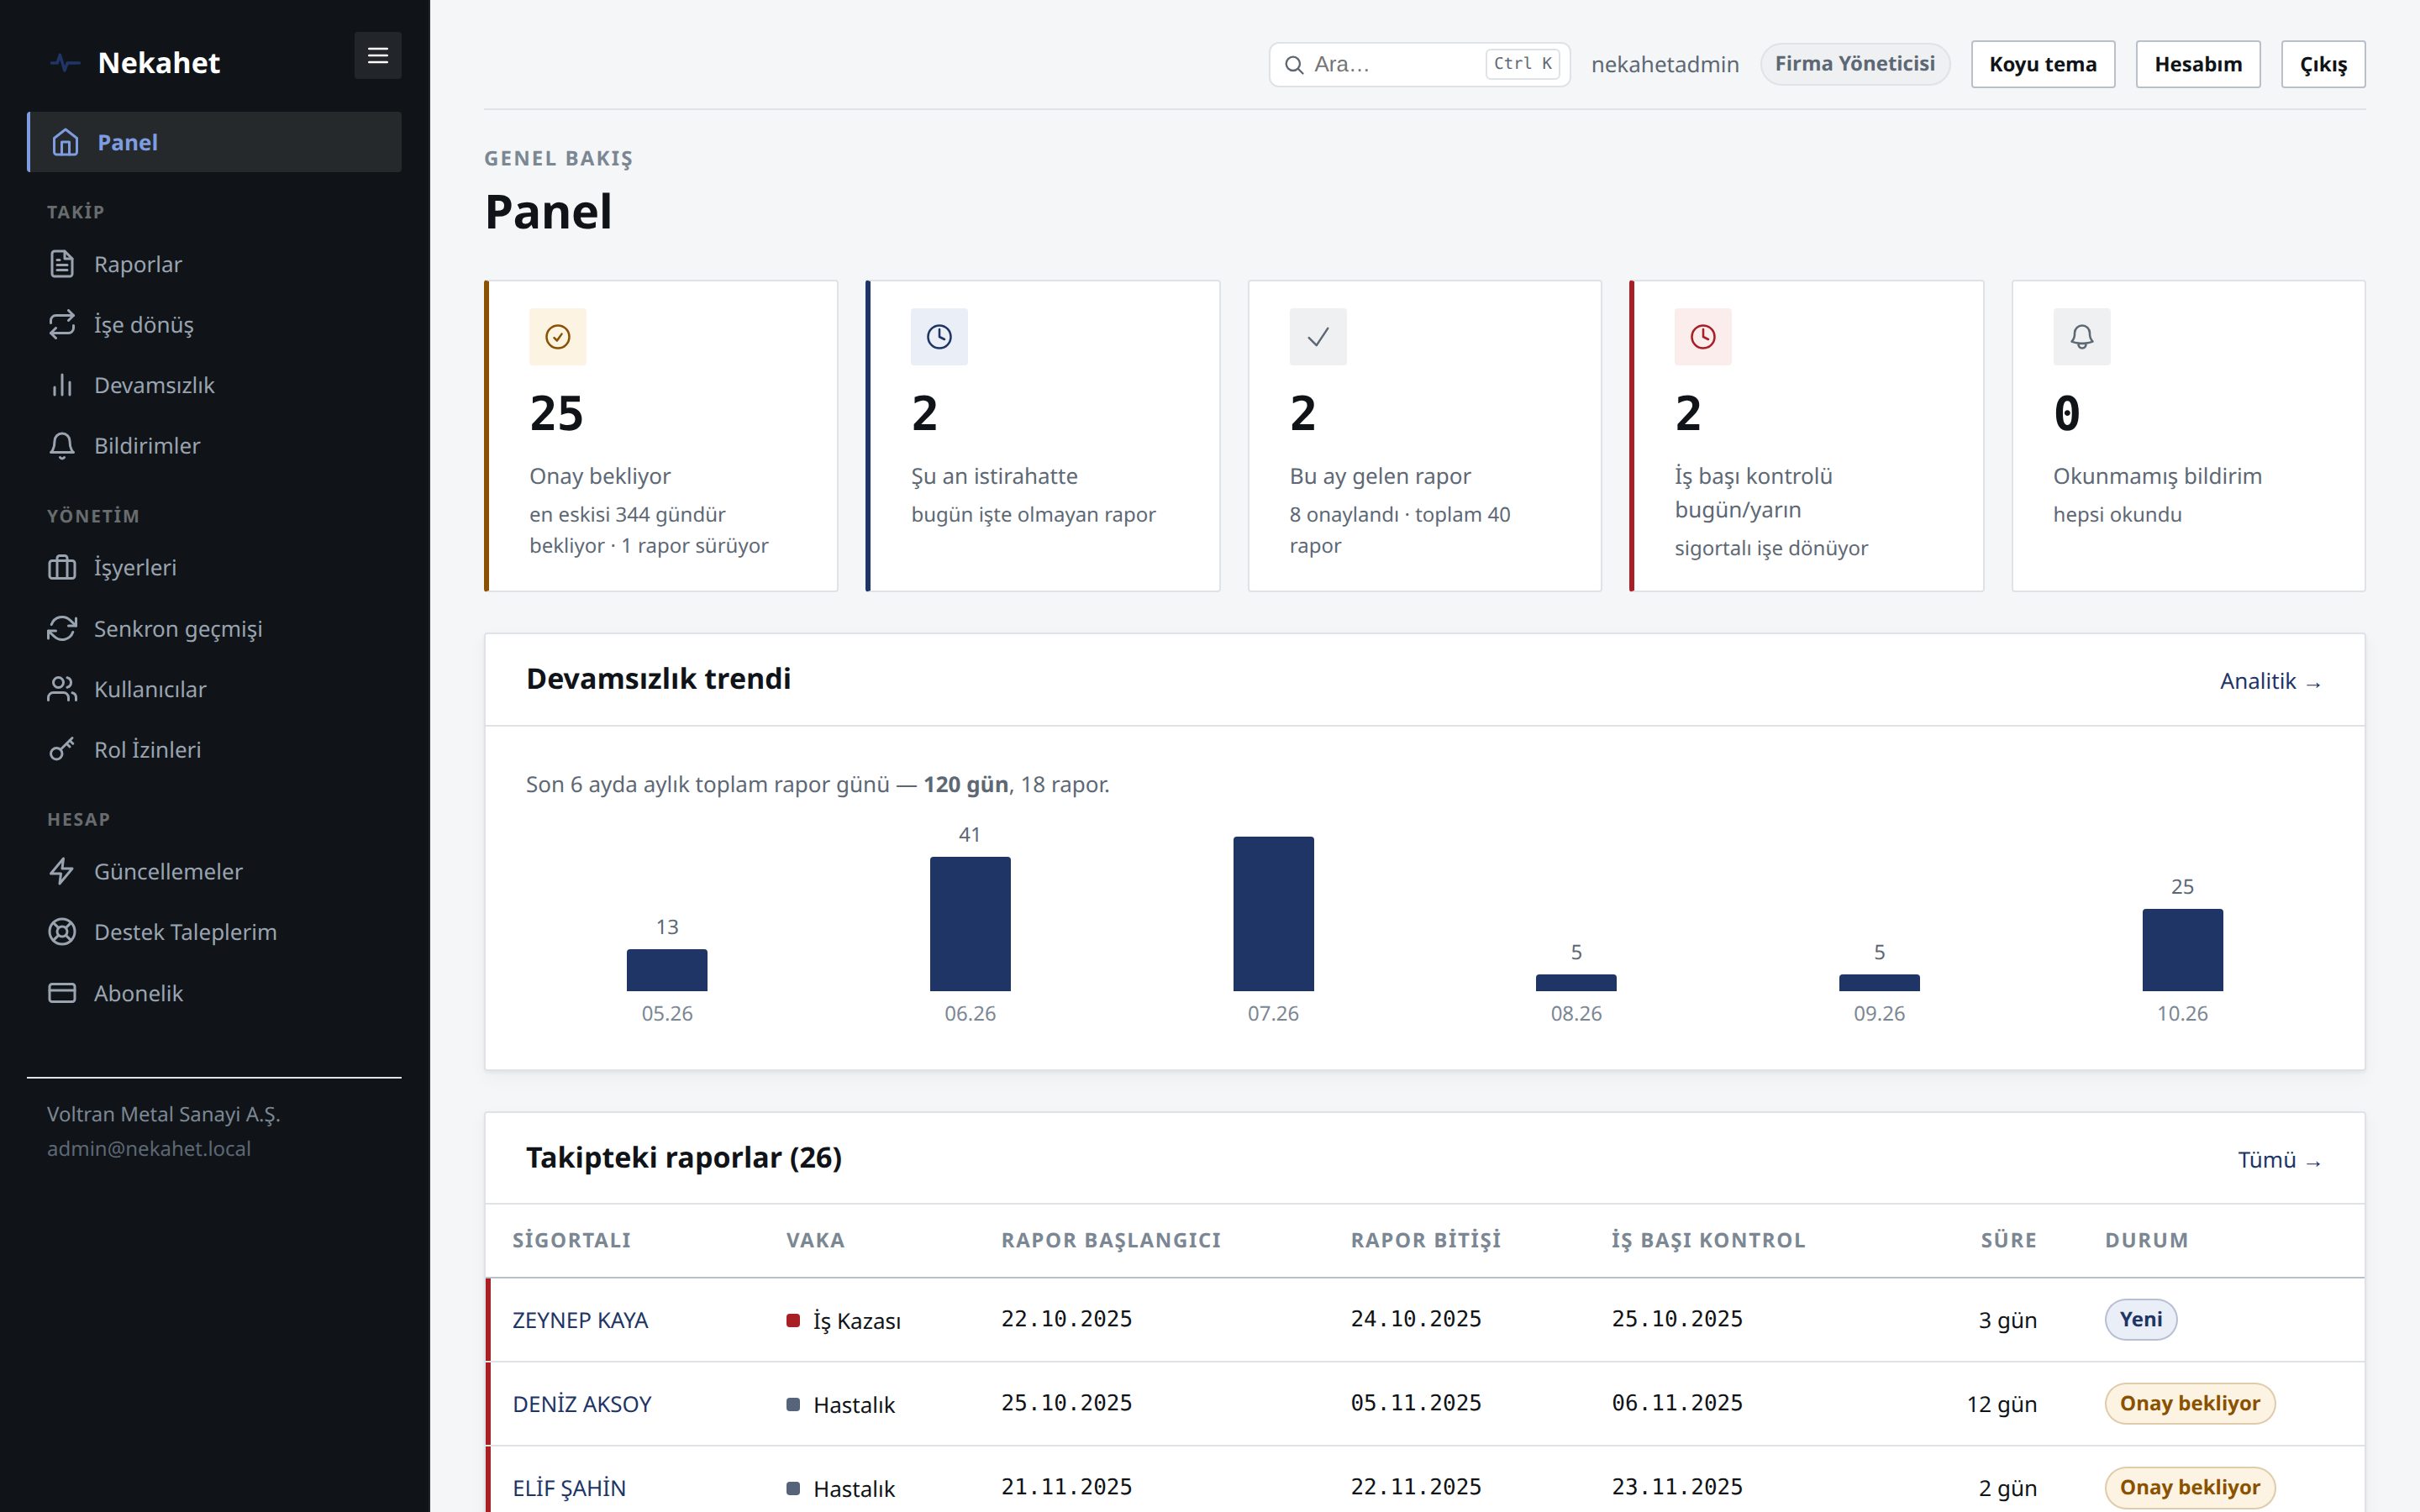The height and width of the screenshot is (1512, 2420).
Task: Select Abonelik in the sidebar
Action: pos(214,993)
